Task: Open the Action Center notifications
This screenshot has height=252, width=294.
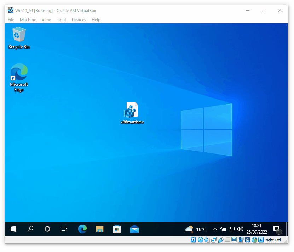Action: [x=277, y=229]
